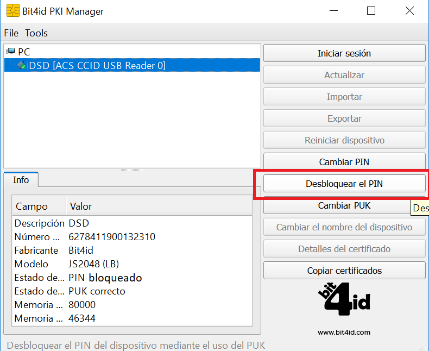Select the PUK correcto status value
Viewport: 429px width, 351px height.
pyautogui.click(x=97, y=291)
